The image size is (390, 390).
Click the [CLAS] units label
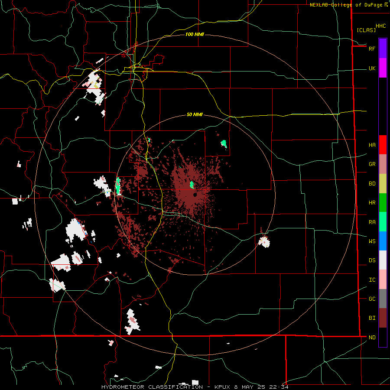pyautogui.click(x=366, y=30)
